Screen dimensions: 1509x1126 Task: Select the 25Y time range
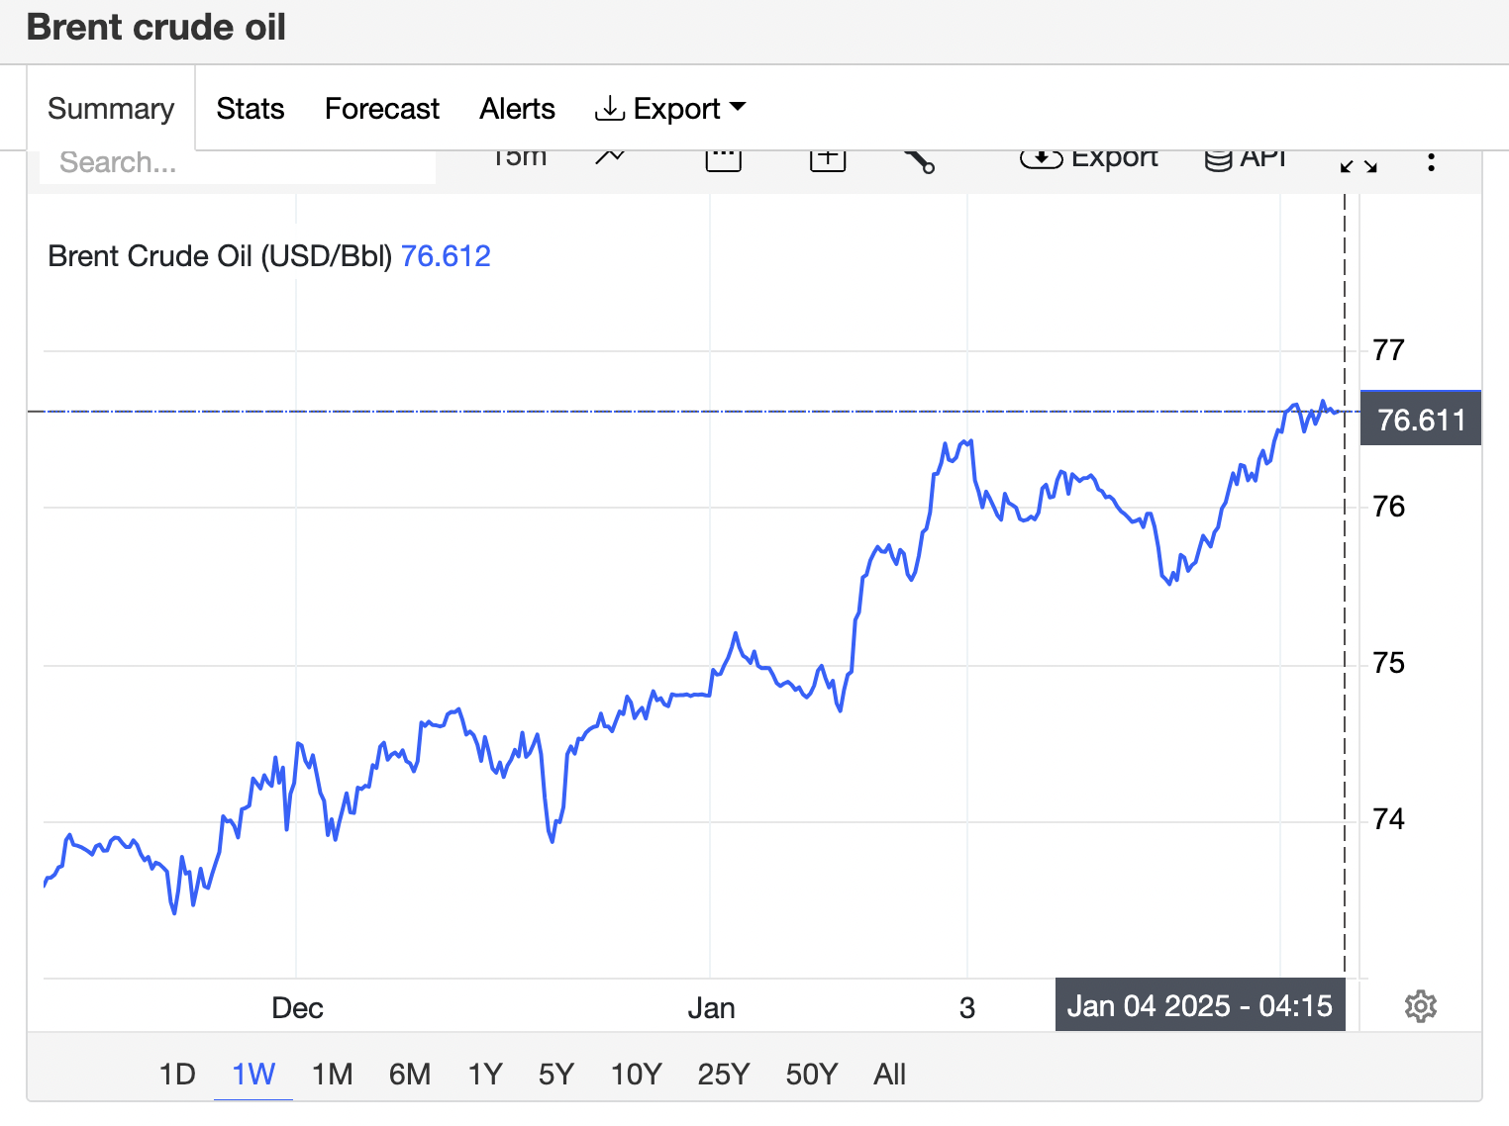(x=723, y=1074)
